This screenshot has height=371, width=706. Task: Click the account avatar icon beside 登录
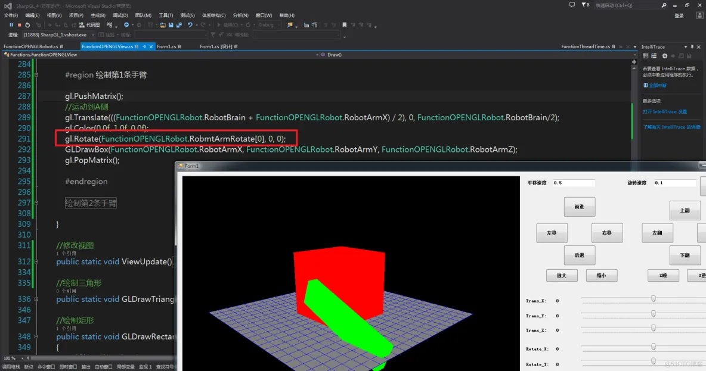pos(699,15)
